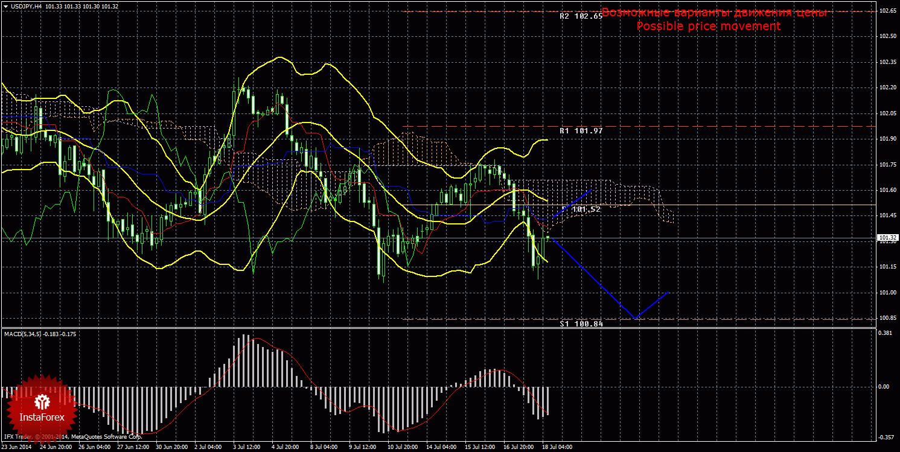Click the 10 Jul 20:00 time axis label
Screen dimensions: 900x452
click(x=402, y=447)
